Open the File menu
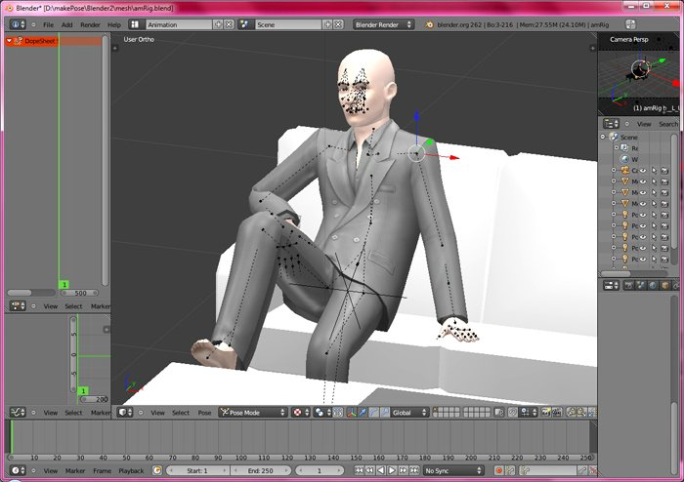This screenshot has width=684, height=482. (48, 24)
